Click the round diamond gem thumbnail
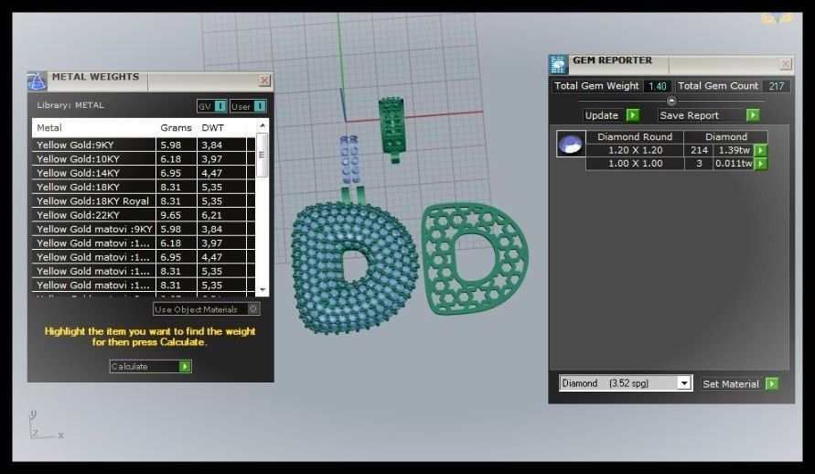Viewport: 815px width, 474px height. (x=571, y=144)
